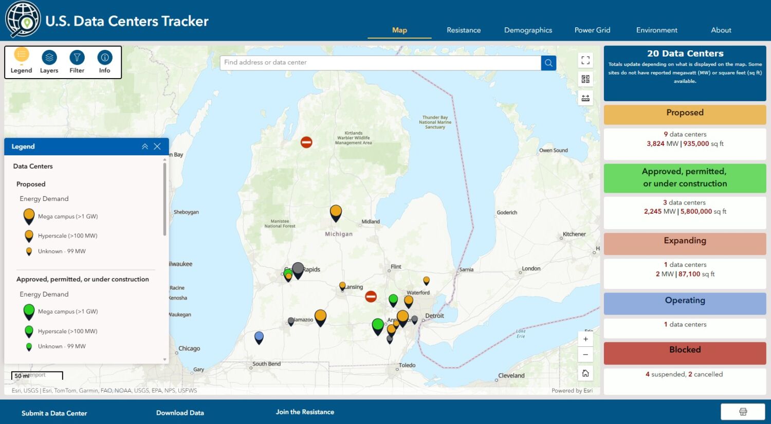Reset map to home extent
This screenshot has height=424, width=771.
tap(585, 374)
